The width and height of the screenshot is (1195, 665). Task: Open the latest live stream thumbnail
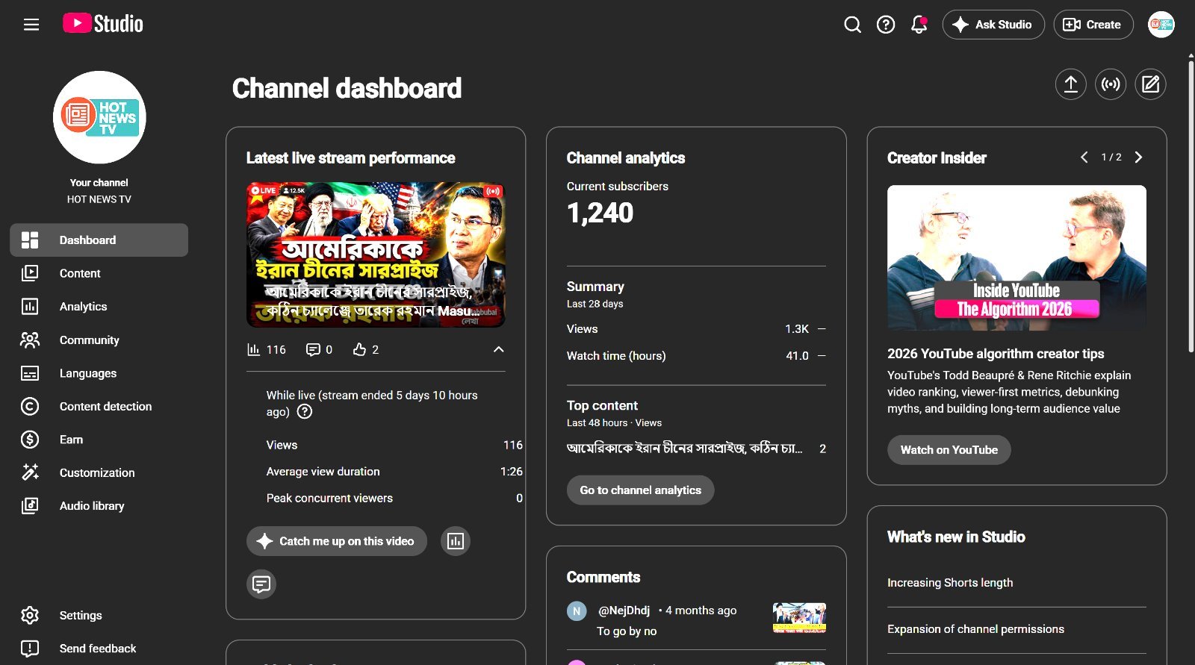376,255
